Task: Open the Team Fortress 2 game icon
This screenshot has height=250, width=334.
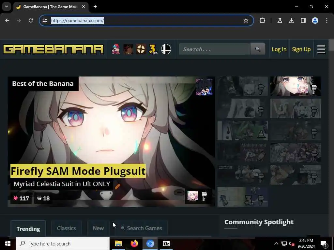Action: 141,49
